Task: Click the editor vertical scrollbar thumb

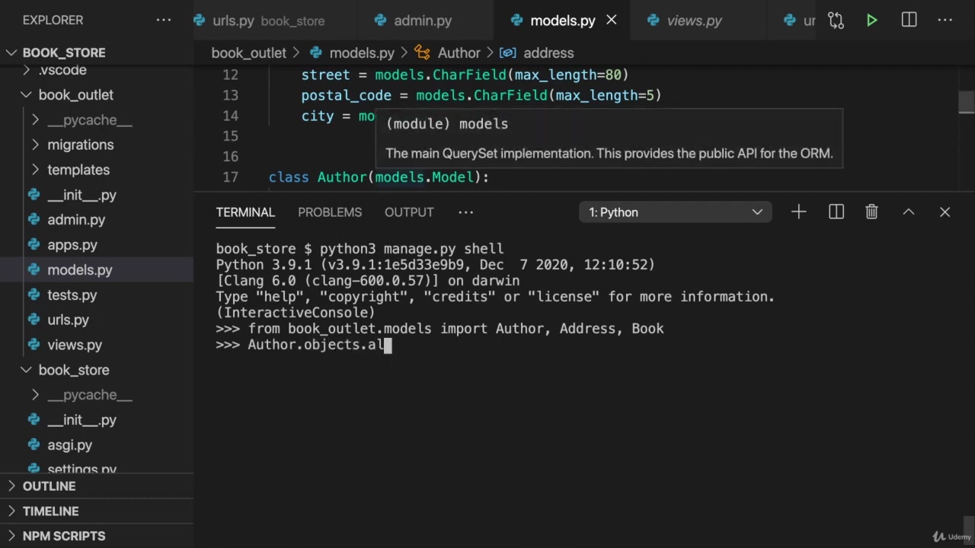Action: (x=966, y=102)
